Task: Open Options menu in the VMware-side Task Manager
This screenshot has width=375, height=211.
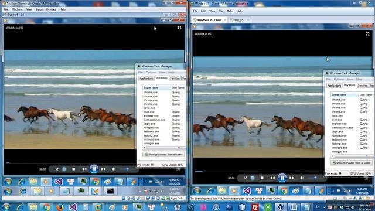Action: 339,79
